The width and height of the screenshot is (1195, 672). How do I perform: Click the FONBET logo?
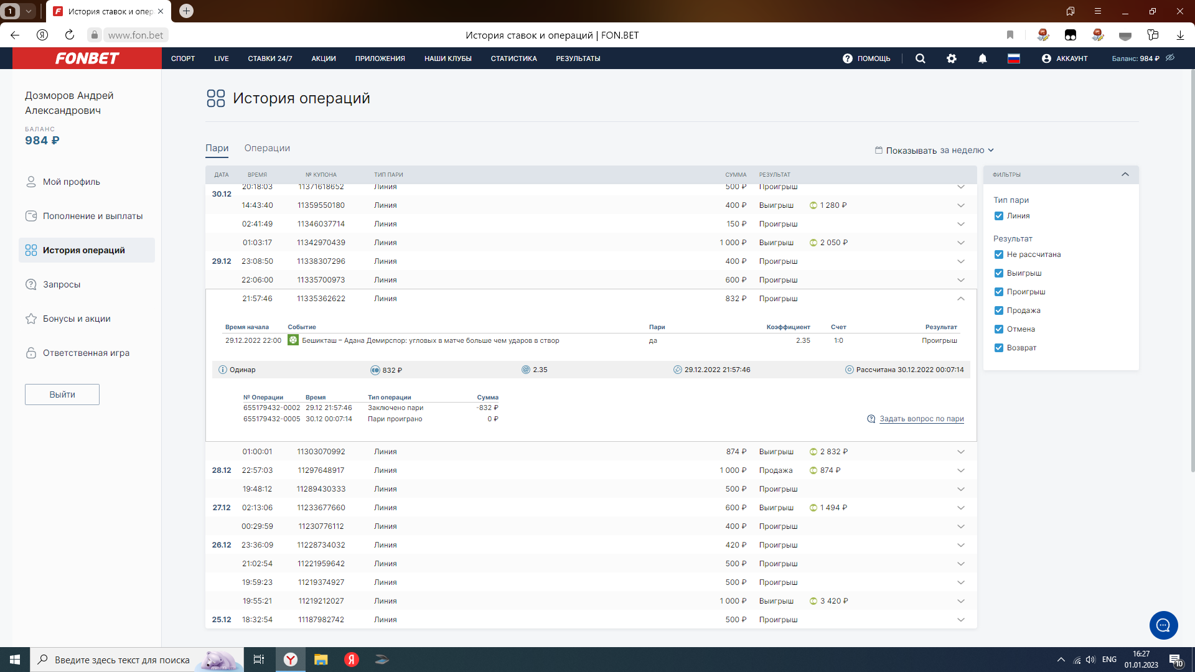tap(87, 58)
